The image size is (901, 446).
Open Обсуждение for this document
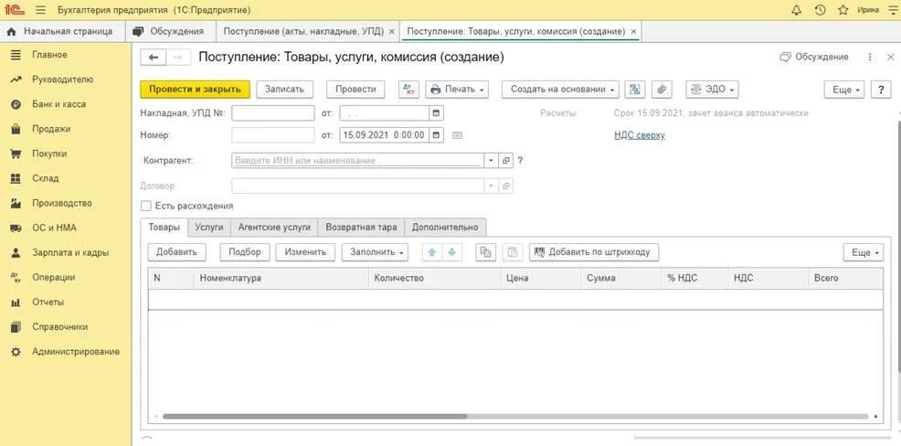[x=813, y=57]
